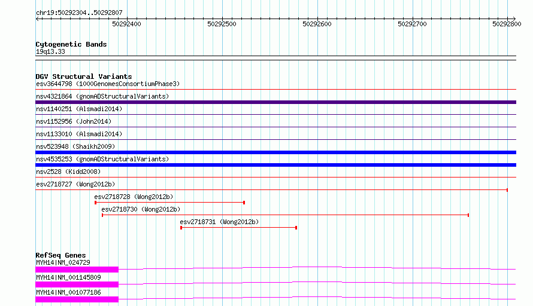Screen dimensions: 533x306
Task: Open variant nsv1133010 (Alsmadi2014) label
Action: click(79, 134)
